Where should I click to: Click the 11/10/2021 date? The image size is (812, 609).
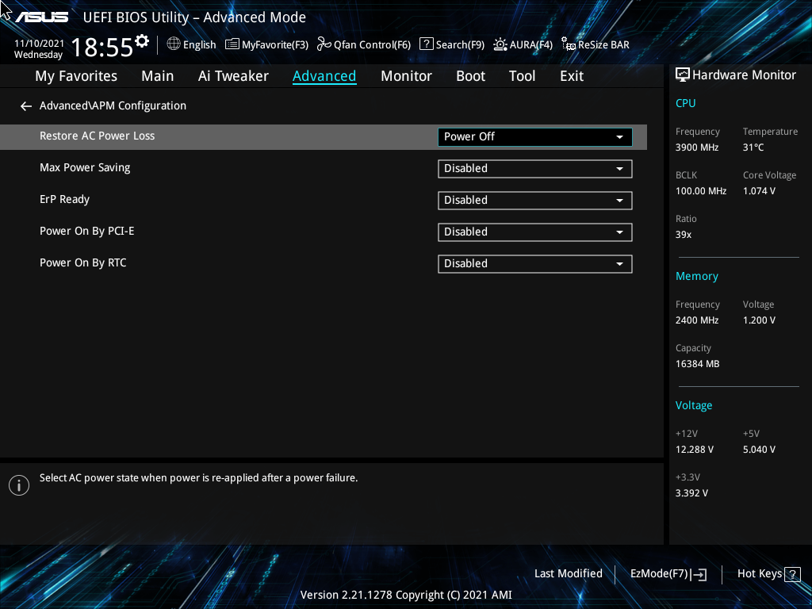[x=39, y=44]
